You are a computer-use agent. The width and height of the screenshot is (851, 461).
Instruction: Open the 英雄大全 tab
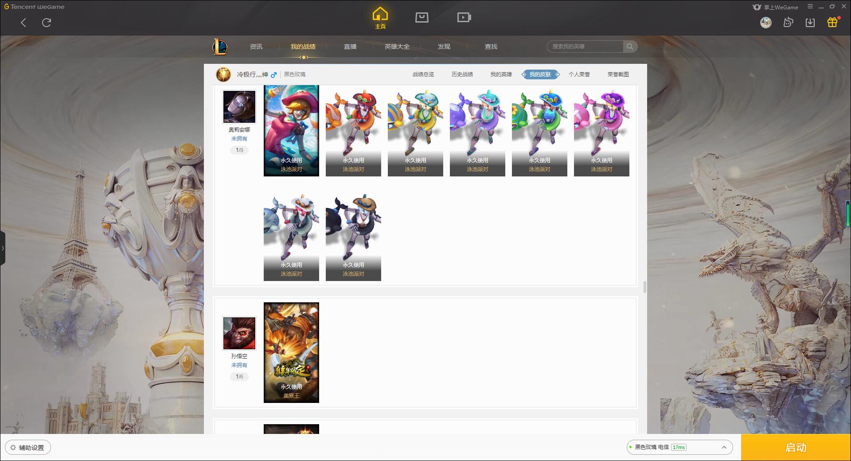tap(397, 47)
